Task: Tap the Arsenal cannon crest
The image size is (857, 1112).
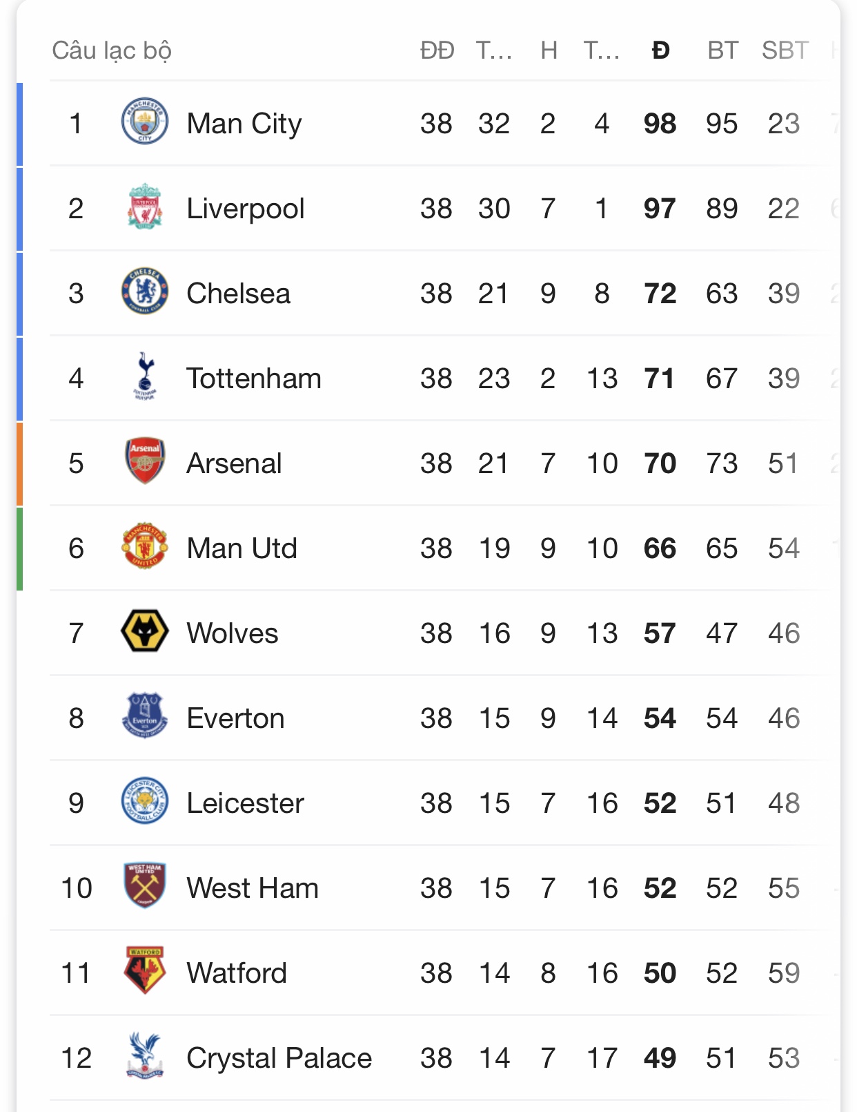Action: pyautogui.click(x=144, y=461)
